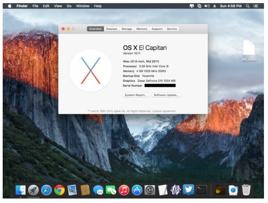Open TextEdit paper icon in Dock
268x203 pixels.
click(x=163, y=190)
